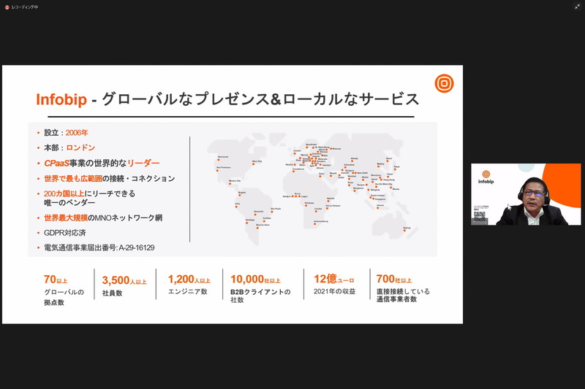Image resolution: width=585 pixels, height=389 pixels.
Task: Click the statistic '1,200人以上'
Action: coord(189,280)
